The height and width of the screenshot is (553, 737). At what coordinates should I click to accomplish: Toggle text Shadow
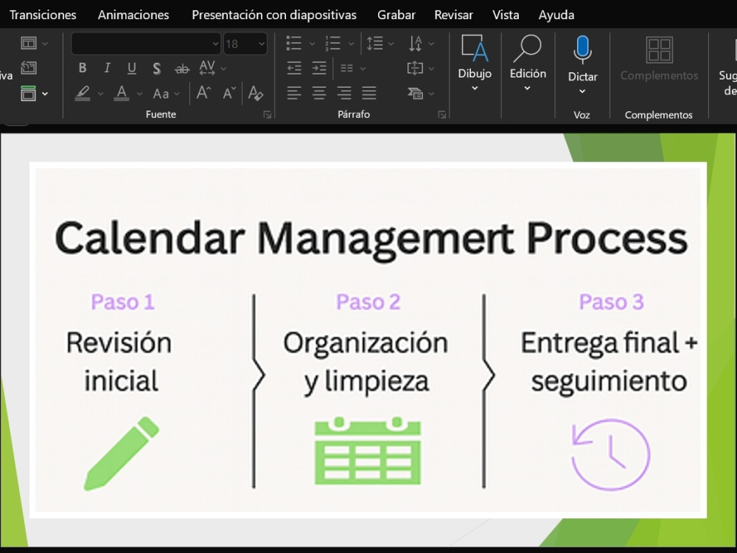[156, 68]
